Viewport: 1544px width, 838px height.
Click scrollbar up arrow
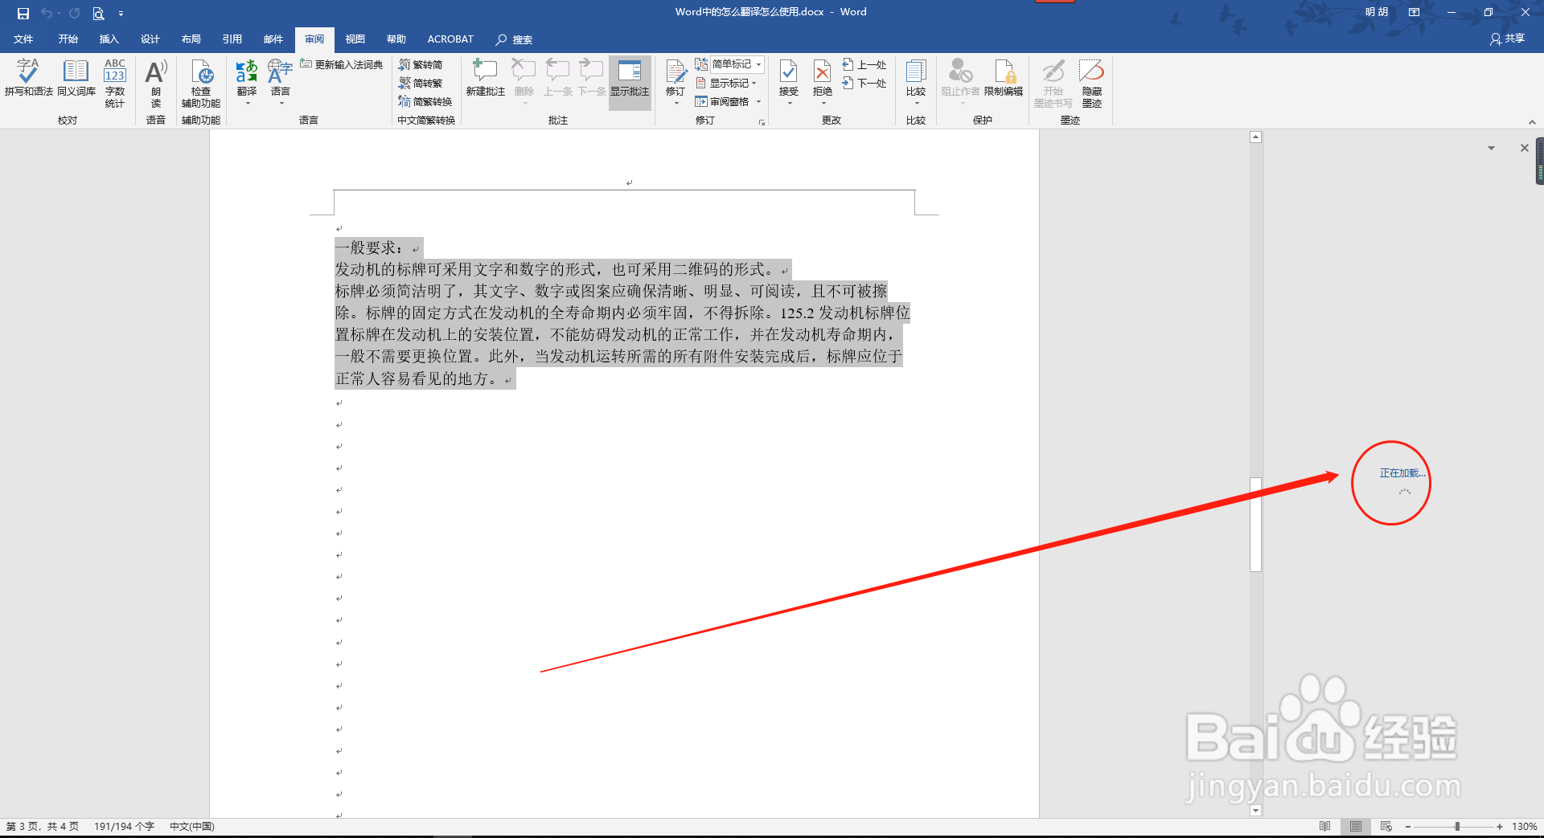(1255, 137)
